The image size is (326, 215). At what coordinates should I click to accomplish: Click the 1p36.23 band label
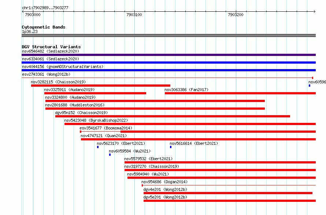point(30,31)
